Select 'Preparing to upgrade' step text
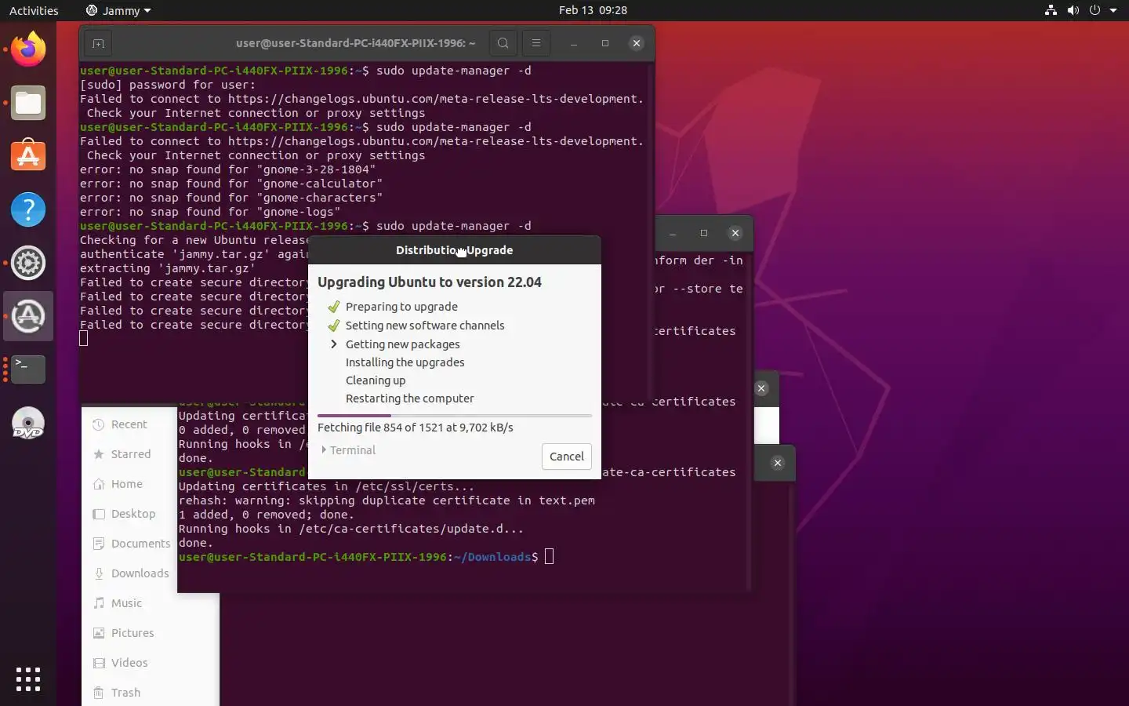The height and width of the screenshot is (706, 1129). pyautogui.click(x=401, y=307)
